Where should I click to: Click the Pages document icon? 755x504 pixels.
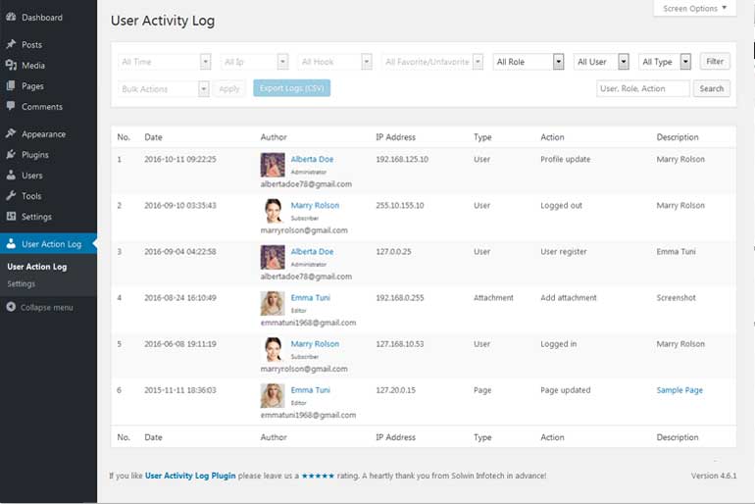[11, 85]
